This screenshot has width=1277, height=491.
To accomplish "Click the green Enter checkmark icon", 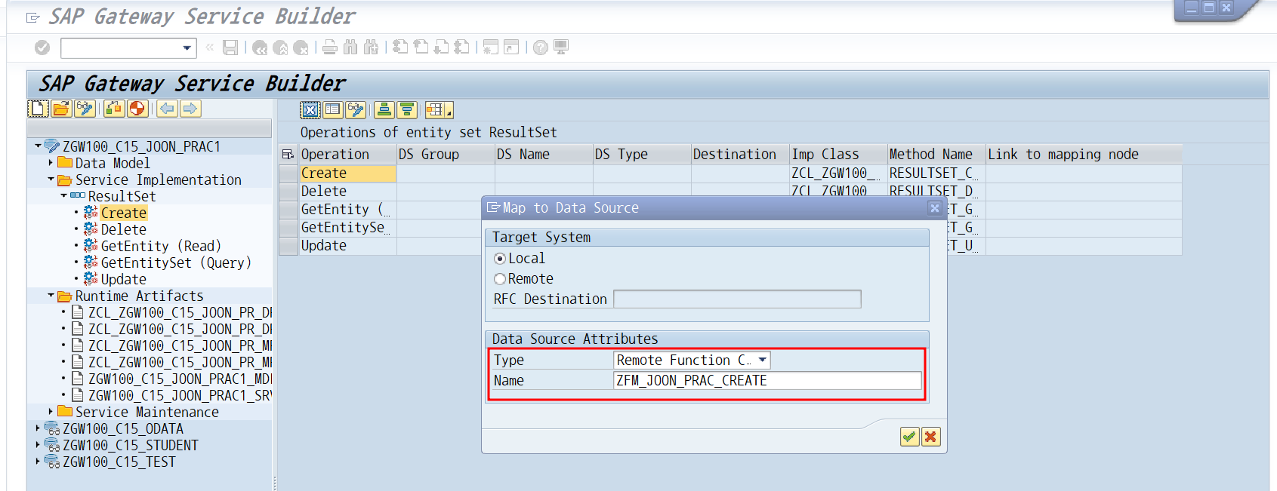I will [42, 48].
